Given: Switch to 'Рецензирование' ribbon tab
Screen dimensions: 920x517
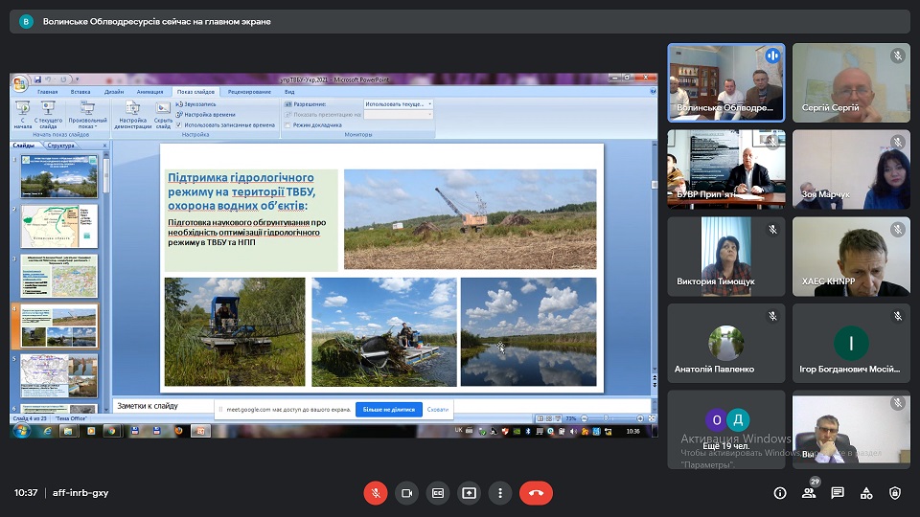Looking at the screenshot, I should point(248,92).
